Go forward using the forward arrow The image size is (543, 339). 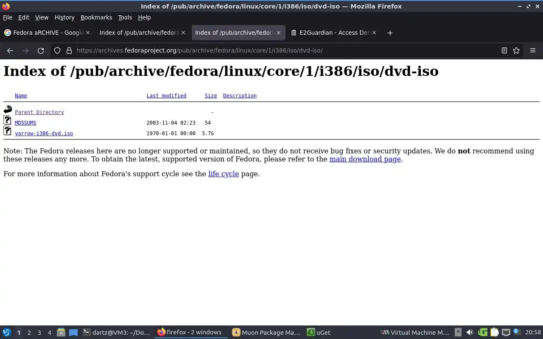click(x=25, y=50)
